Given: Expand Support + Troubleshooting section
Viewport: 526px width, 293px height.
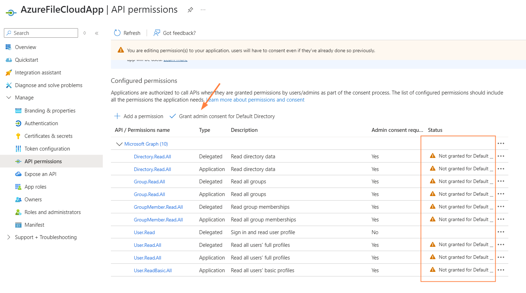Looking at the screenshot, I should click(x=9, y=237).
